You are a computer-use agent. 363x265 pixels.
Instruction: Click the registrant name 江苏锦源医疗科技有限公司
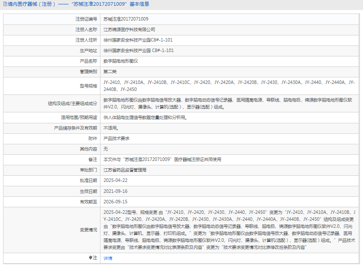tap(129, 30)
